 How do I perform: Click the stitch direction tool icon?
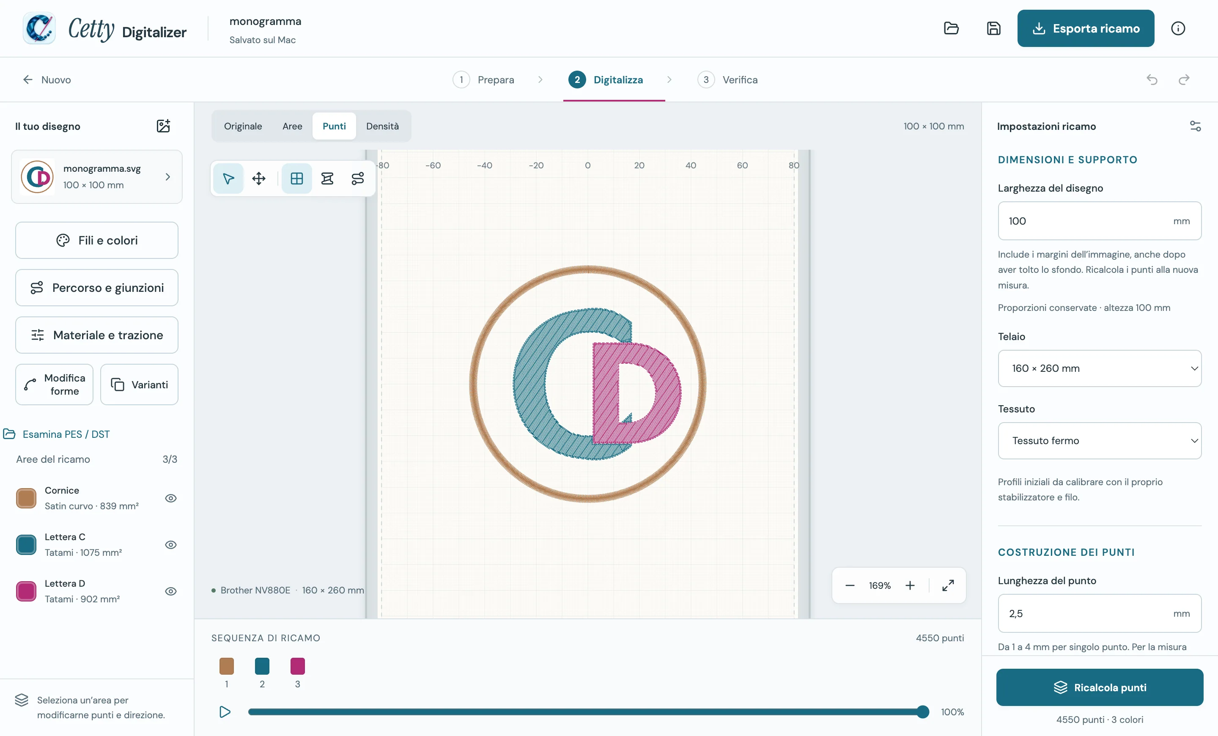point(327,178)
